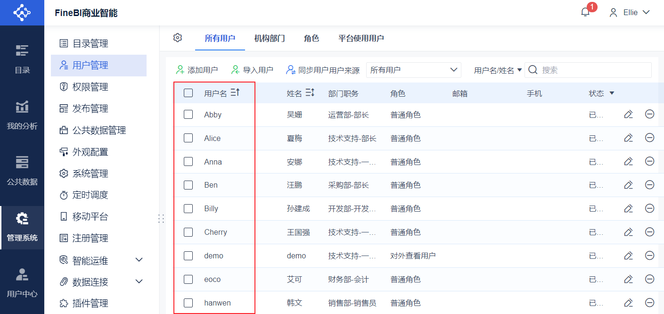
Task: Click the remove icon for Alice's row
Action: [649, 138]
